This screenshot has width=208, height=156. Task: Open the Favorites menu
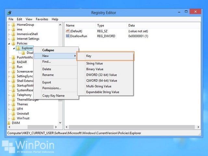(x=42, y=19)
